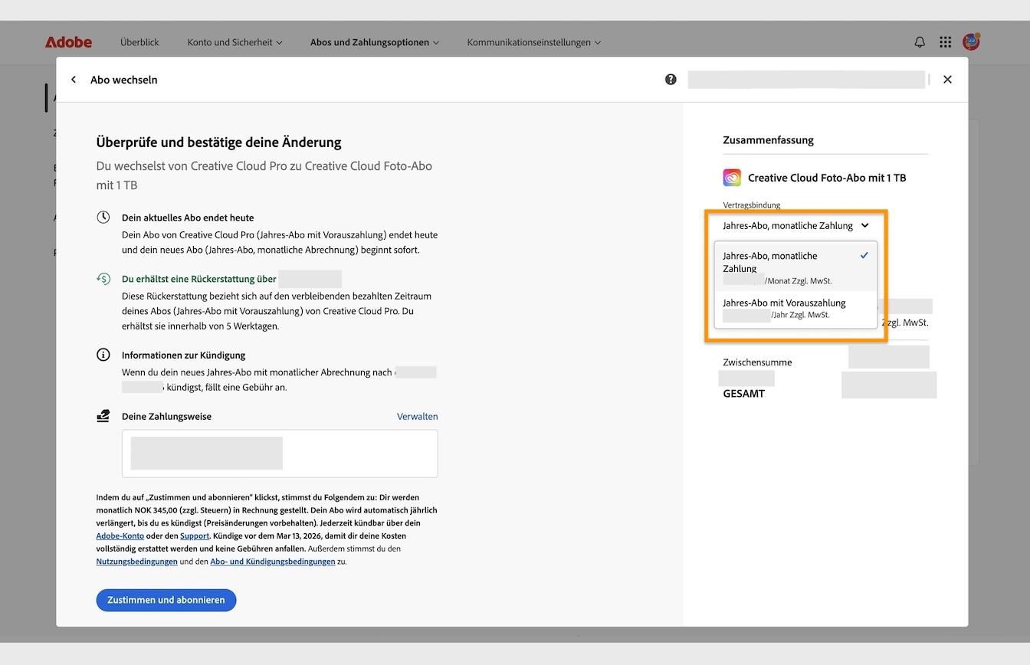Click the payment method signature icon
Image resolution: width=1030 pixels, height=665 pixels.
pos(103,415)
